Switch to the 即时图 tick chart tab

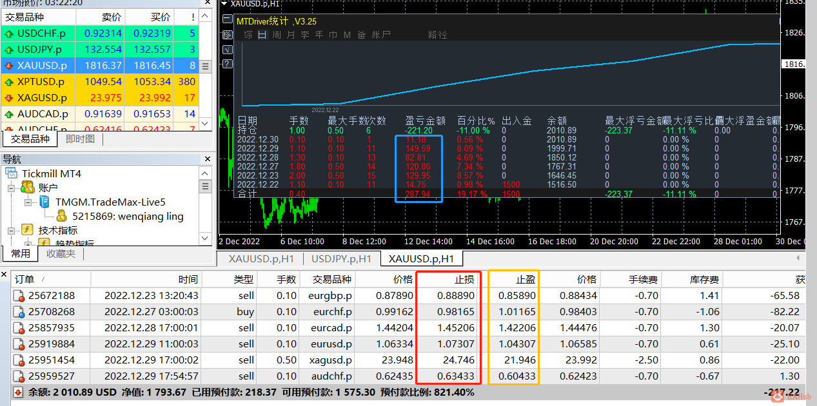click(x=81, y=139)
